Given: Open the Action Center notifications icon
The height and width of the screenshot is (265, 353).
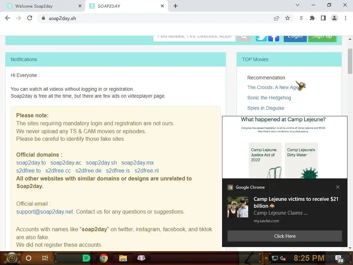Looking at the screenshot, I should 339,259.
